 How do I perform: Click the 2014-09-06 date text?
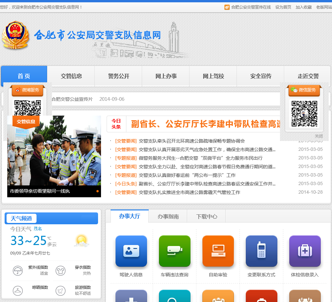pos(112,99)
